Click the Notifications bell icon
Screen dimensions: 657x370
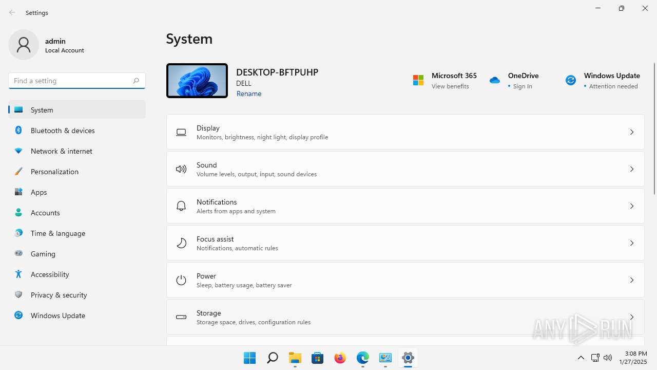click(x=181, y=206)
